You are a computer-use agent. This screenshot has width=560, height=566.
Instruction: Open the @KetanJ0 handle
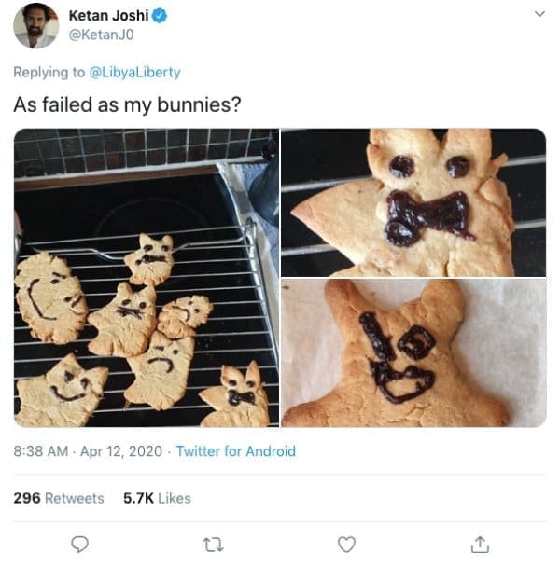tap(99, 35)
